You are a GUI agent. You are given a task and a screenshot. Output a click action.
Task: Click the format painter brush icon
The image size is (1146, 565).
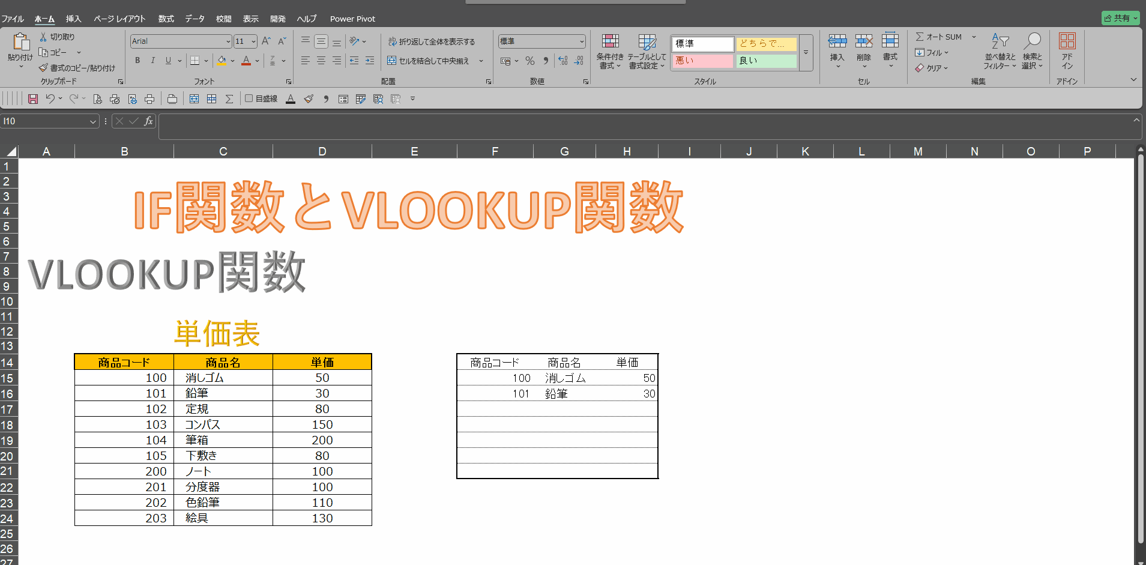(x=43, y=68)
